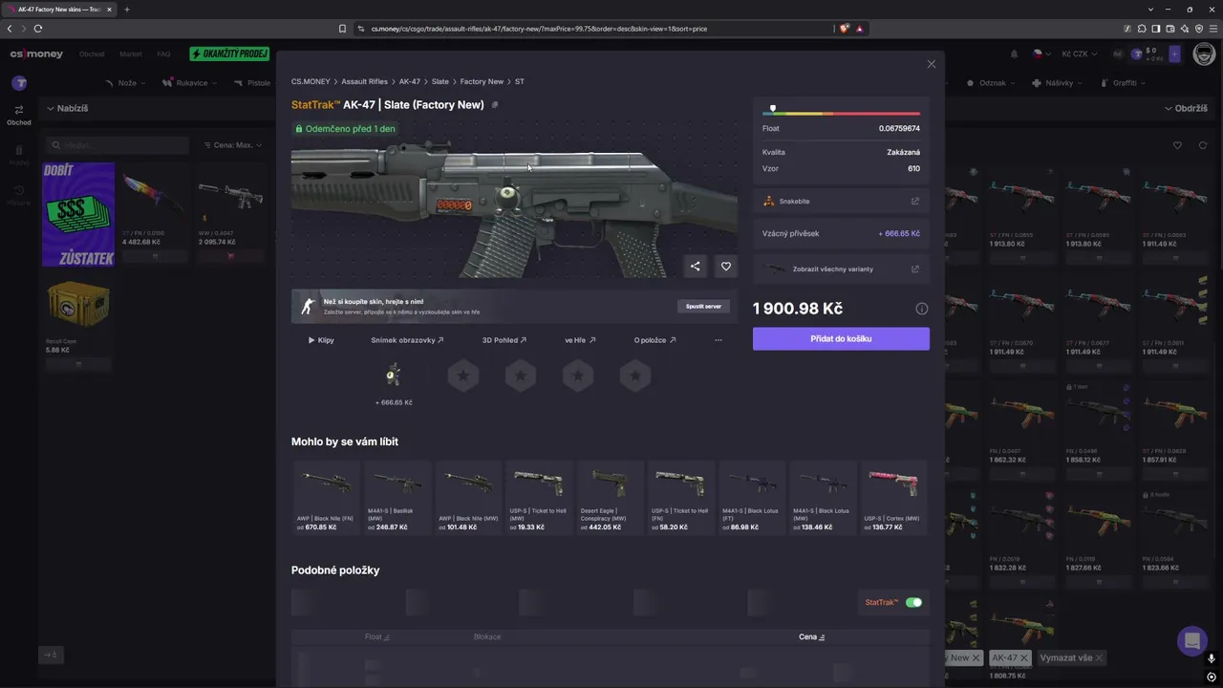Collapse the Obdržíš panel
This screenshot has width=1223, height=688.
point(1186,108)
